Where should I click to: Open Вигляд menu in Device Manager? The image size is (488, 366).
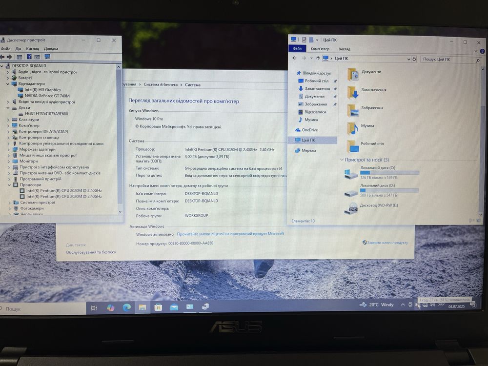[32, 48]
